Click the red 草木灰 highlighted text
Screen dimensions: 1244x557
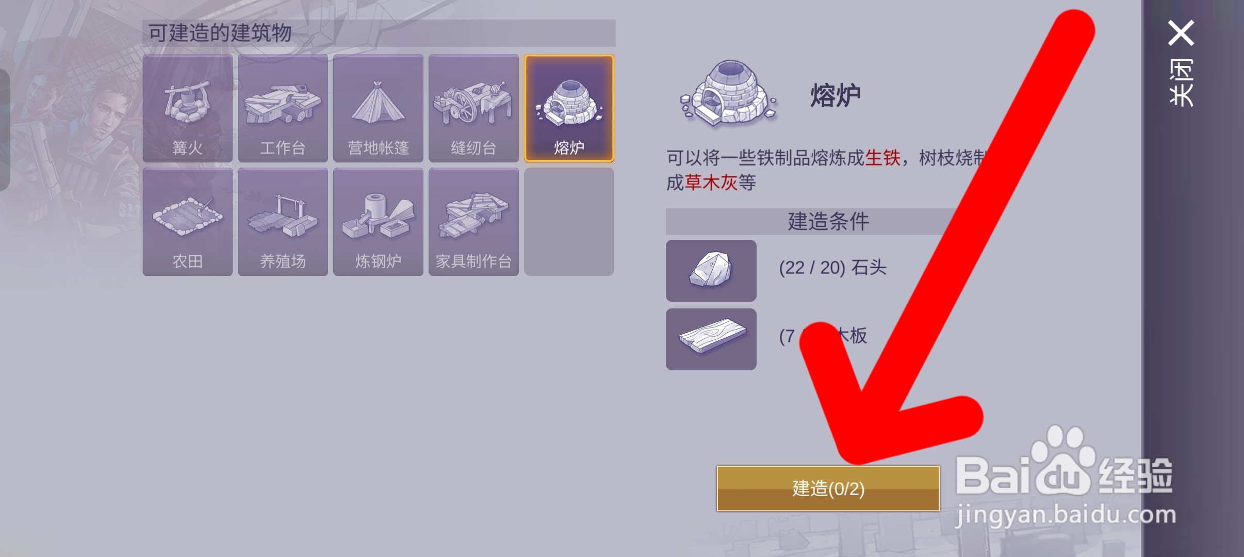(711, 183)
